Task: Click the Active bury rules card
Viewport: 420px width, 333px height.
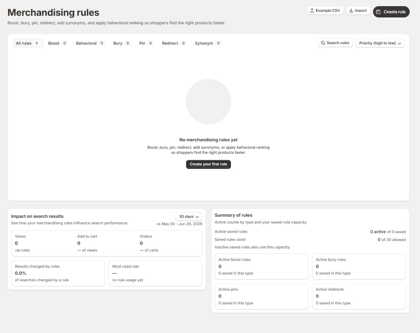Action: point(359,267)
